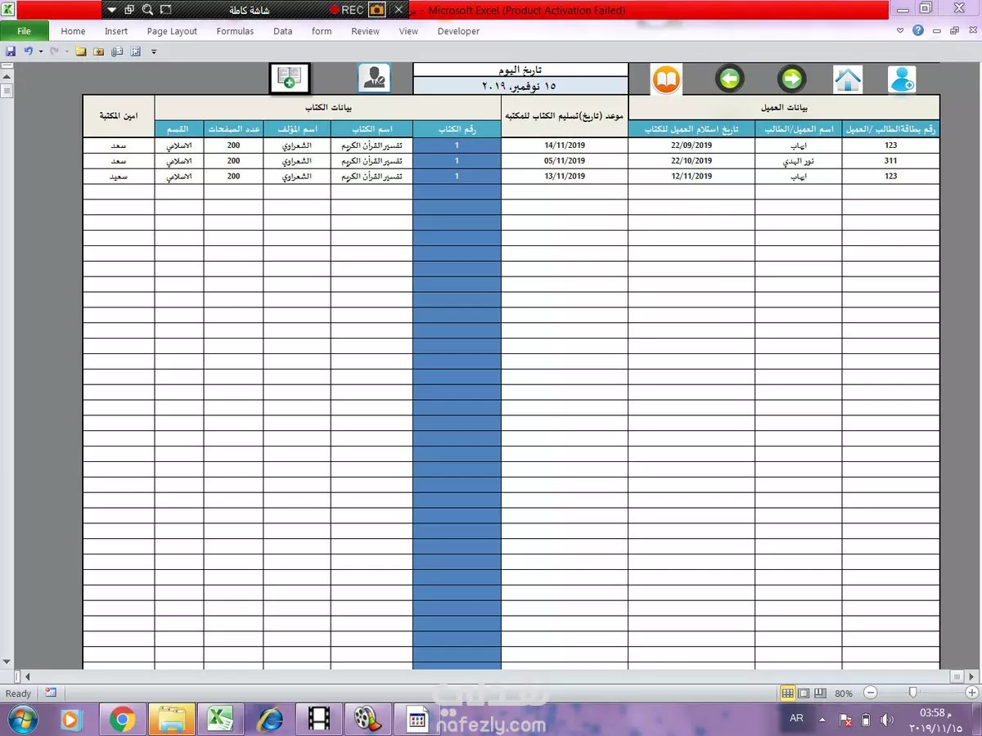Click the green right arrow navigation button
The image size is (982, 736).
(x=791, y=79)
